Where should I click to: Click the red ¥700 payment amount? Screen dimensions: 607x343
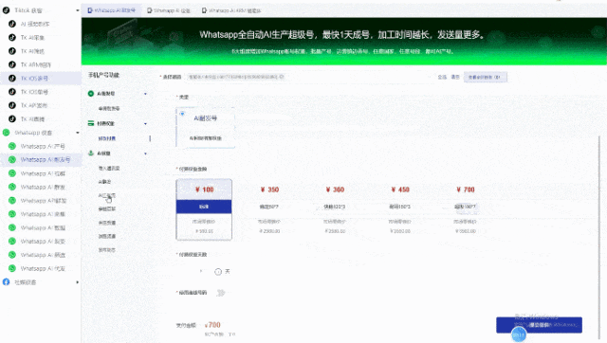(212, 325)
